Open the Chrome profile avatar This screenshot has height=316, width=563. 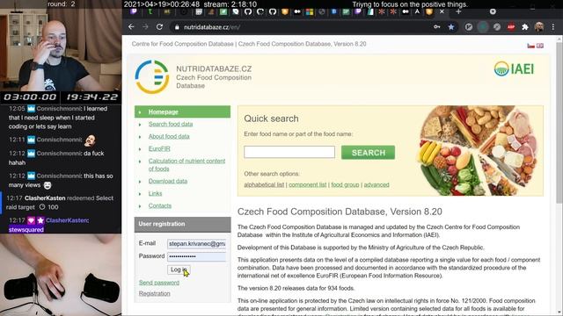click(539, 27)
